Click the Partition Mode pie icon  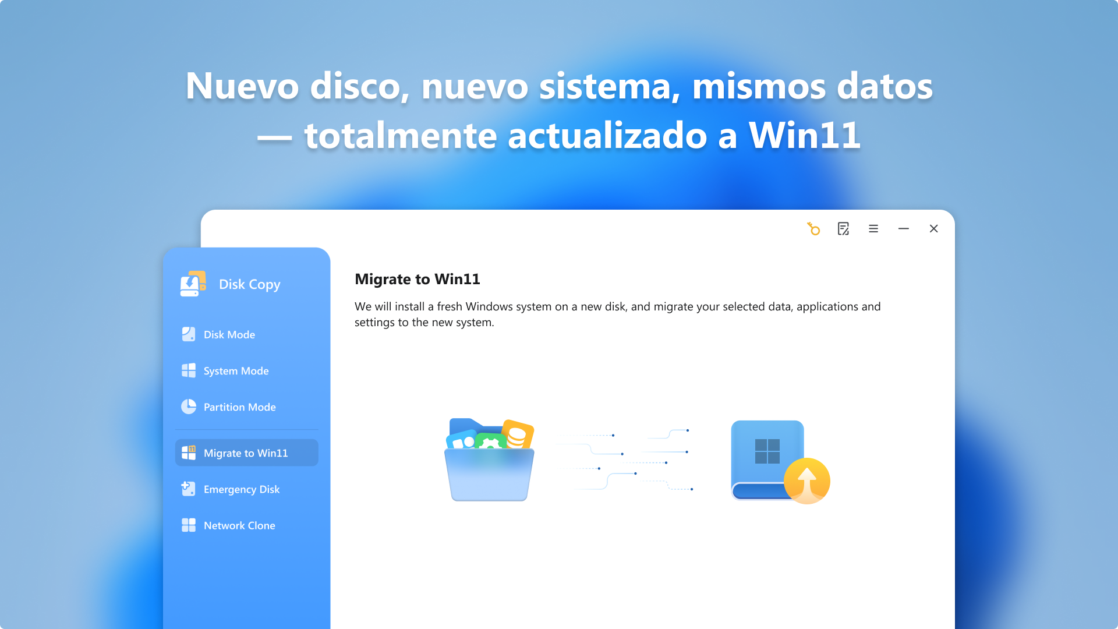click(x=189, y=407)
